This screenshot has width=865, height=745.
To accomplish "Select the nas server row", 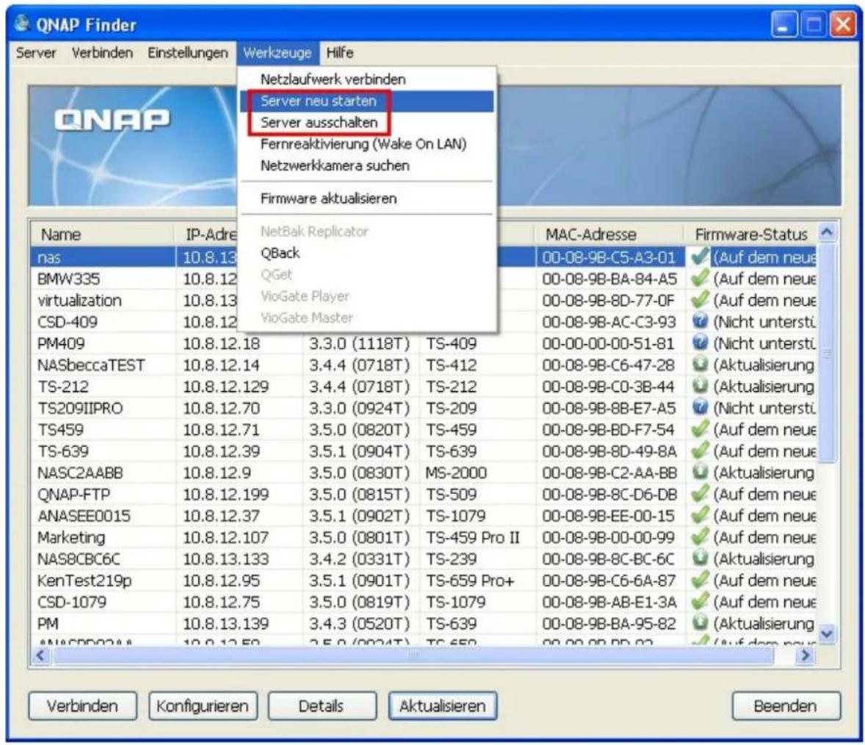I will (424, 257).
